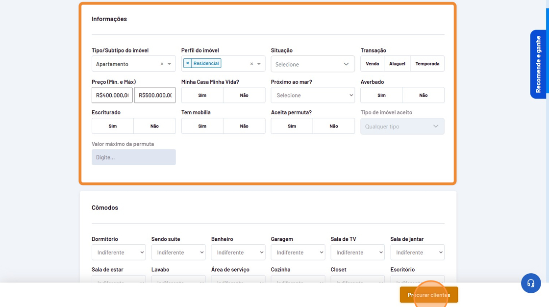Clear the Apartamento selection with its x icon
The width and height of the screenshot is (549, 307).
[162, 64]
